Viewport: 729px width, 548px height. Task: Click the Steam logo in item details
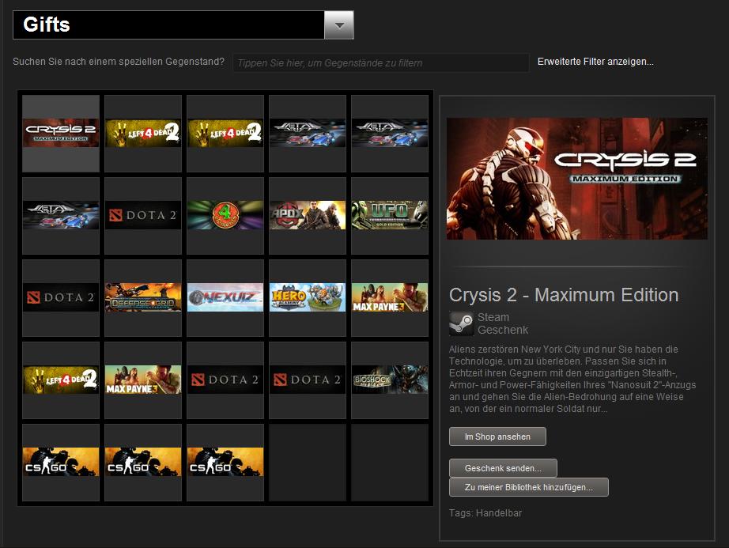click(461, 323)
